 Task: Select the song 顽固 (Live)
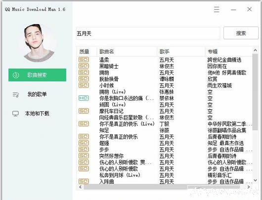point(112,105)
